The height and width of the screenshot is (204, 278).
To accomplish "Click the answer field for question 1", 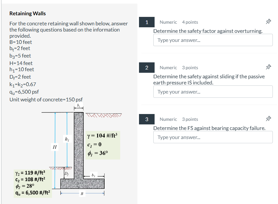I will pos(213,40).
